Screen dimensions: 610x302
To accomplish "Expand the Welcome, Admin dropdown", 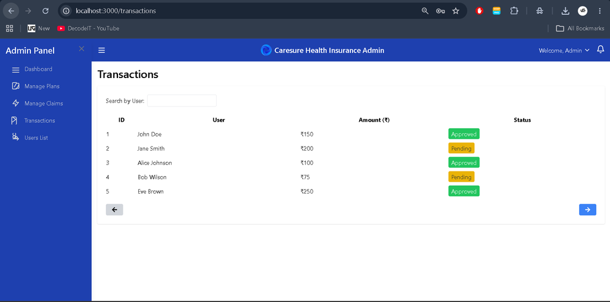I will 564,51.
